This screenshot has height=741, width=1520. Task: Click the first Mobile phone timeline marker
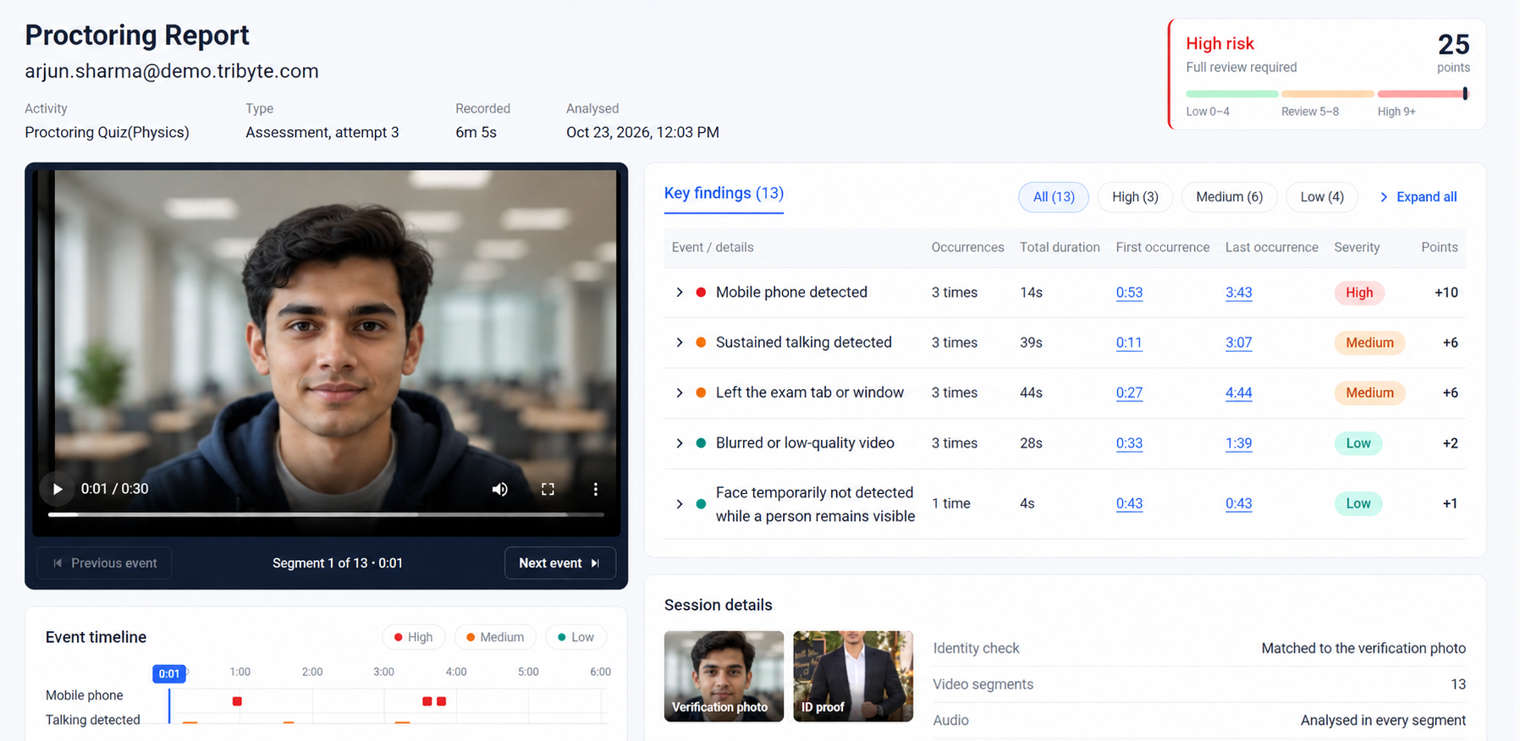click(237, 701)
